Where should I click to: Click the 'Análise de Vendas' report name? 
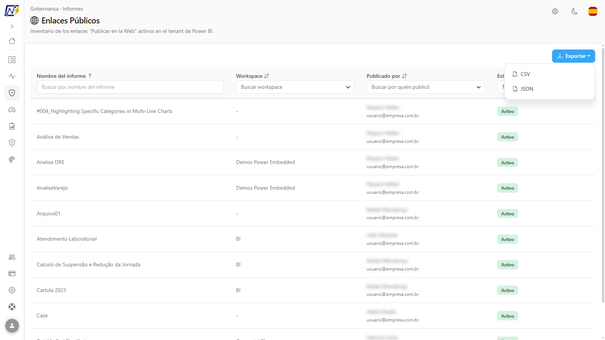pyautogui.click(x=58, y=137)
